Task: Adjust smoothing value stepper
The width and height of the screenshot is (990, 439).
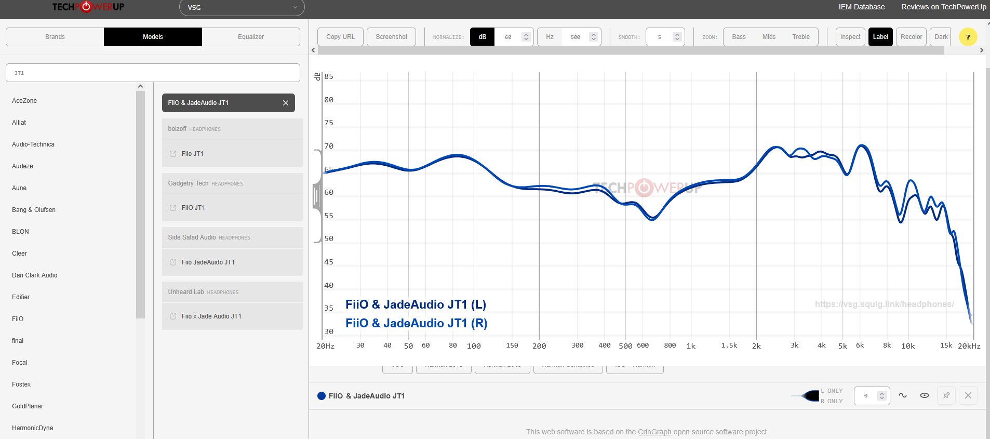Action: tap(677, 37)
